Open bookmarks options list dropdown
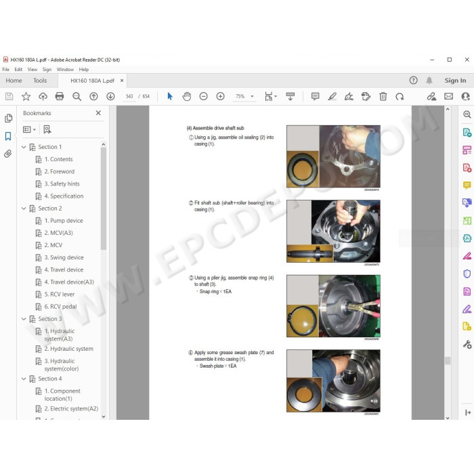 (x=29, y=129)
